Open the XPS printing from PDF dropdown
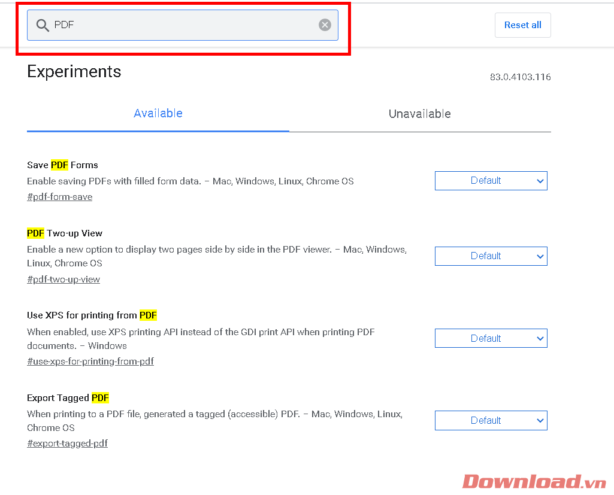 (491, 338)
